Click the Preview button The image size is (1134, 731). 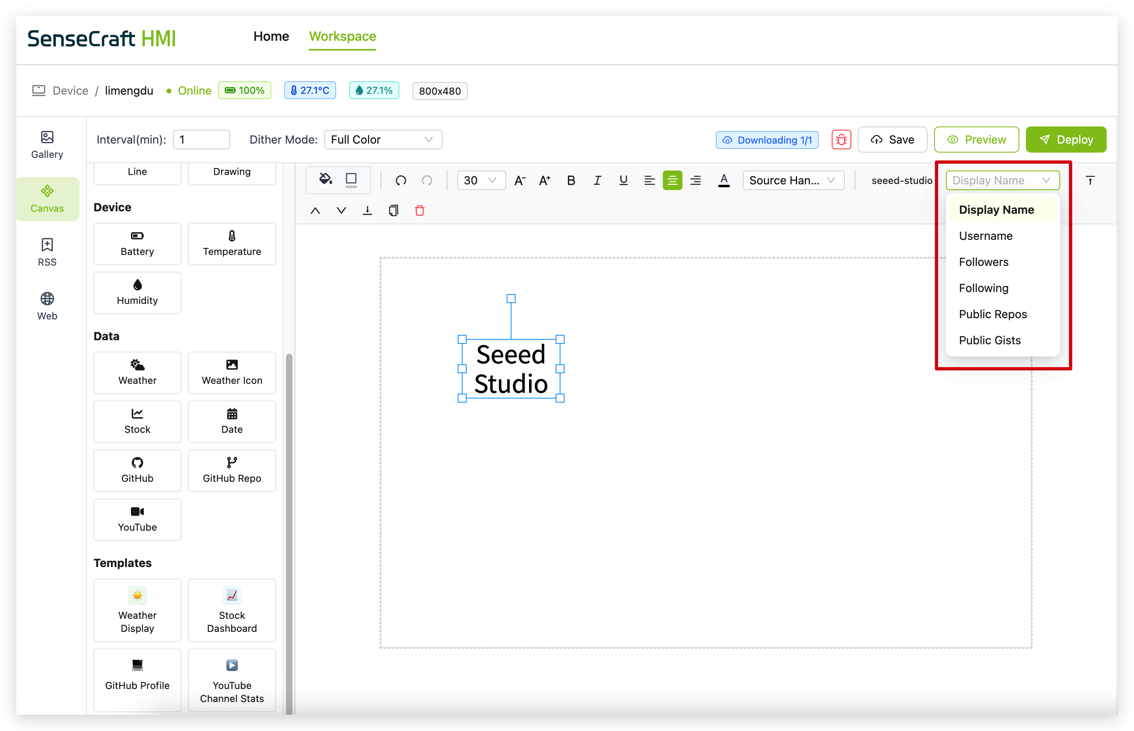(x=976, y=140)
